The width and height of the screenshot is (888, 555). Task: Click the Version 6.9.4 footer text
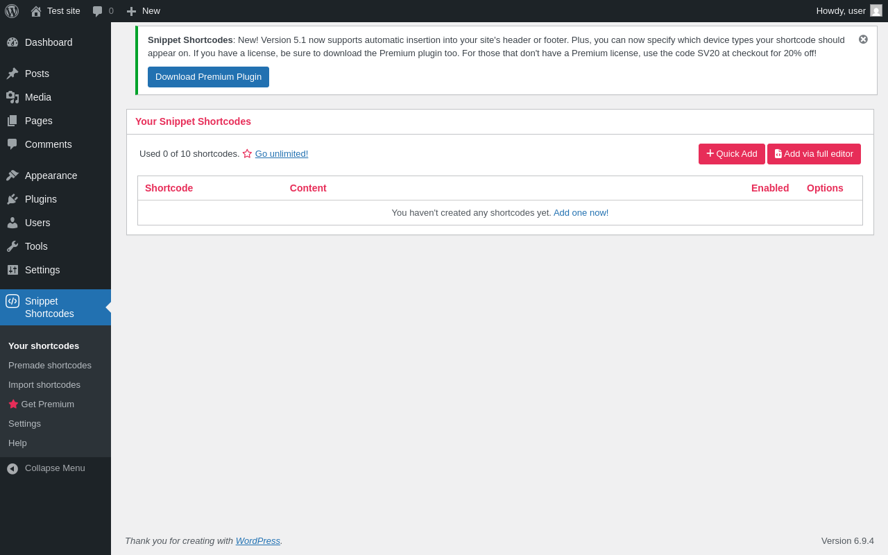848,541
